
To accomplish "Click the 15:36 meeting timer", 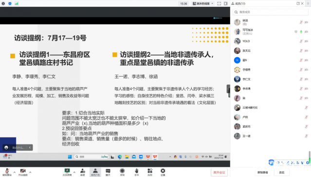I will point(183,3).
